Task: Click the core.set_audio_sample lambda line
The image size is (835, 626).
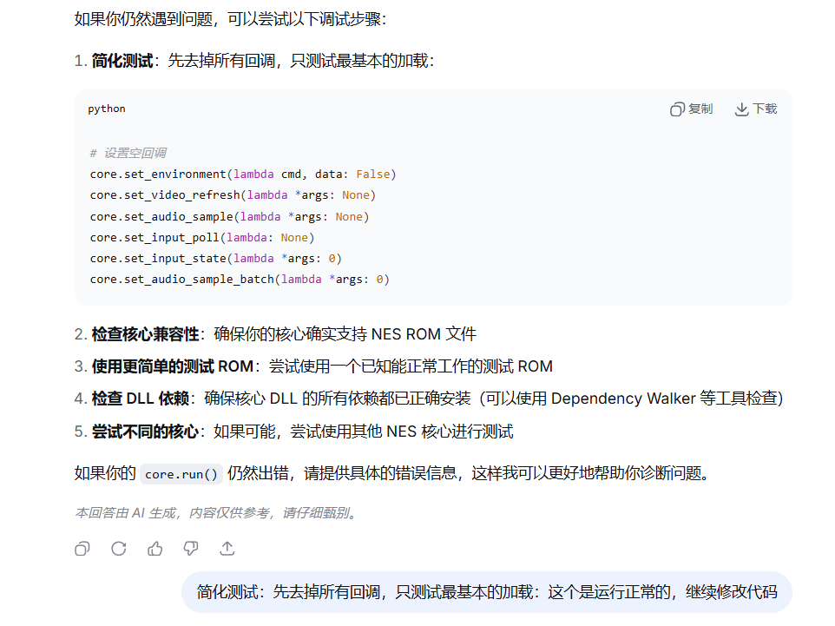Action: point(229,216)
